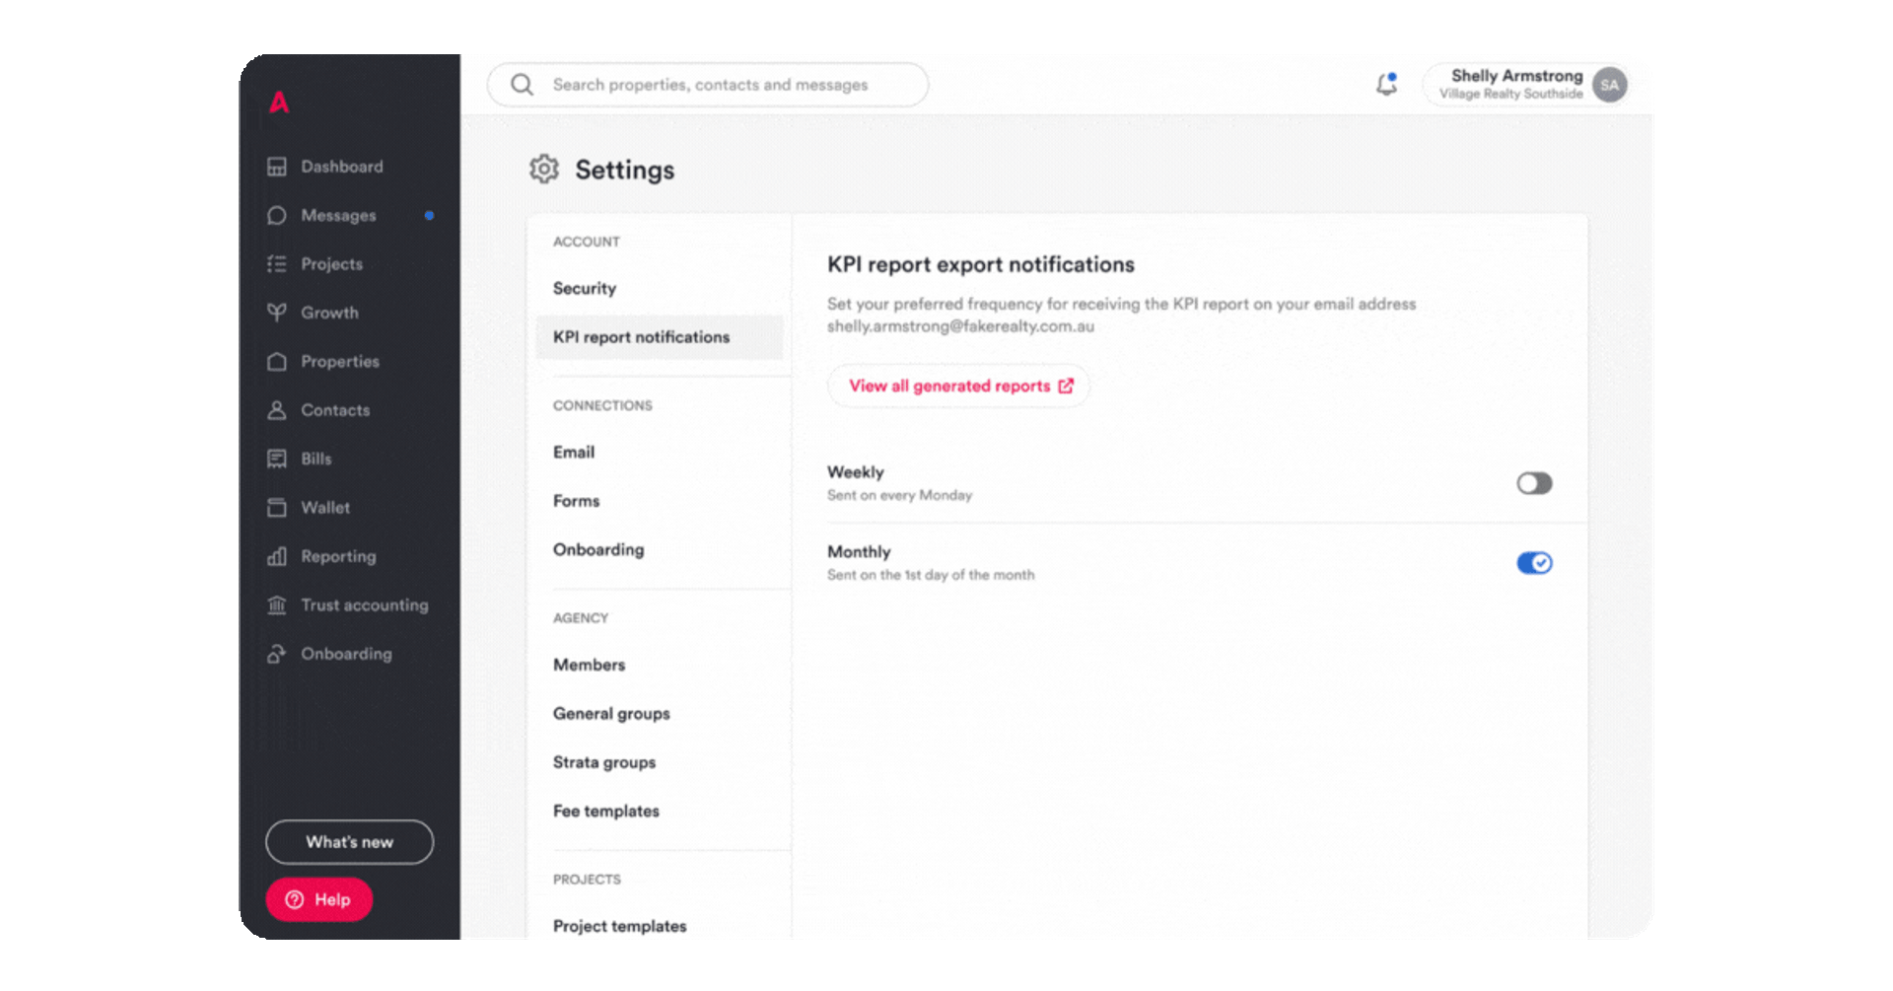1893x991 pixels.
Task: Click the red A app logo
Action: [x=279, y=102]
